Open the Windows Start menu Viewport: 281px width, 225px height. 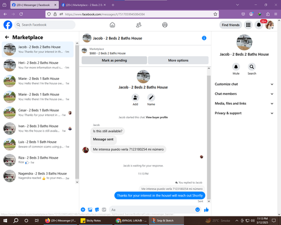pos(5,220)
